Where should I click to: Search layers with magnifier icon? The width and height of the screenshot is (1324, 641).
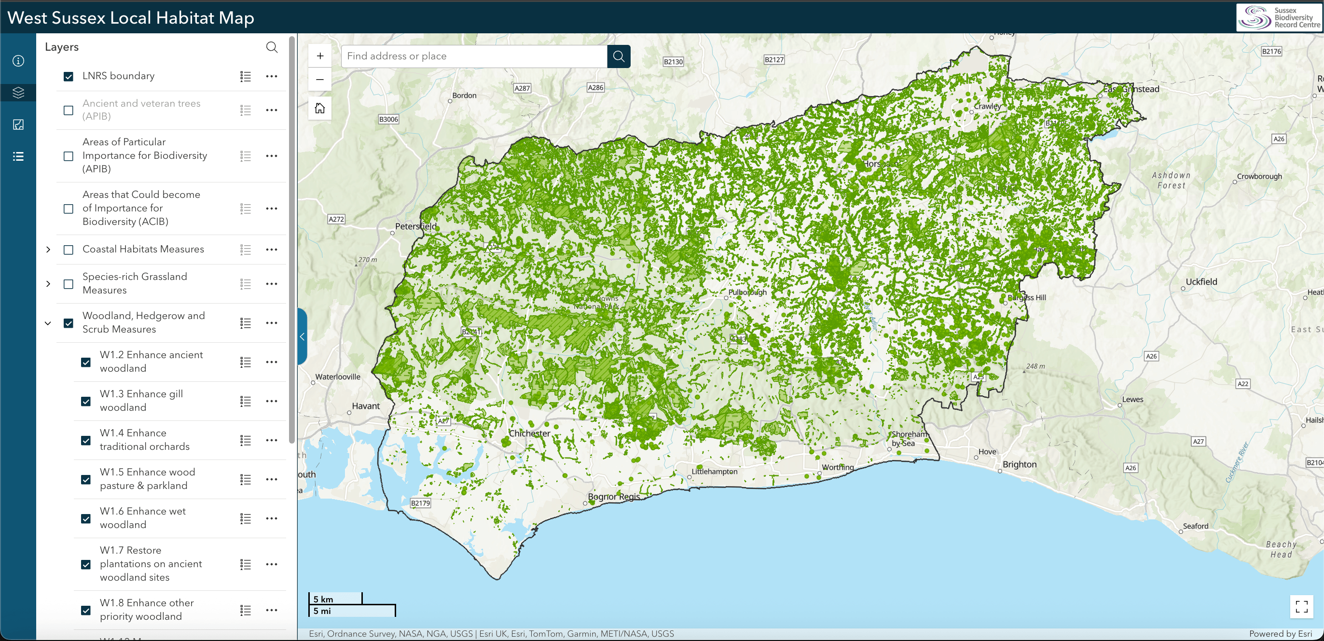coord(272,47)
